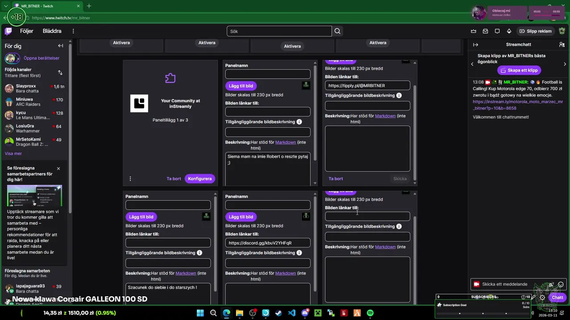Viewport: 570px width, 320px height.
Task: Open Windows Start menu
Action: pyautogui.click(x=200, y=313)
